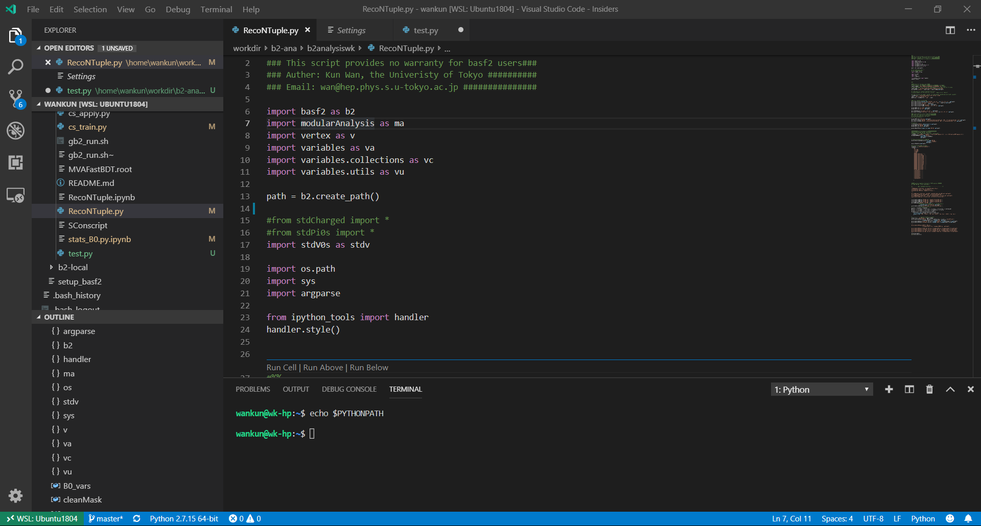This screenshot has width=981, height=526.
Task: Open the Settings gear menu
Action: coord(16,496)
